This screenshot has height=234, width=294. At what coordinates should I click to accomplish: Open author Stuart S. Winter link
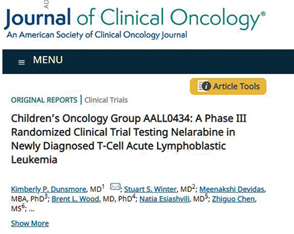click(x=151, y=189)
